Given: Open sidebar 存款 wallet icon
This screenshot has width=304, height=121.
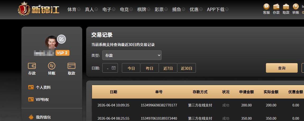Looking at the screenshot, I should tap(32, 66).
